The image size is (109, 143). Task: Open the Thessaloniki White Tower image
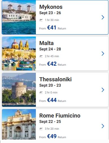click(19, 90)
